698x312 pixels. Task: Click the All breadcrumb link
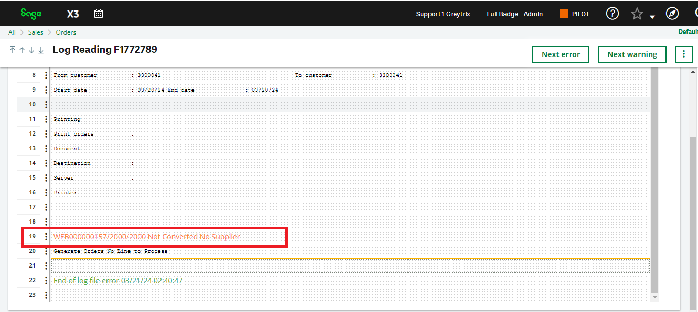pos(12,32)
